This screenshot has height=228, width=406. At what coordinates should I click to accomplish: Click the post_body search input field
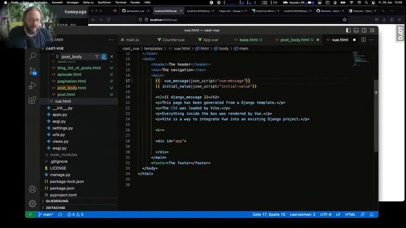click(77, 56)
